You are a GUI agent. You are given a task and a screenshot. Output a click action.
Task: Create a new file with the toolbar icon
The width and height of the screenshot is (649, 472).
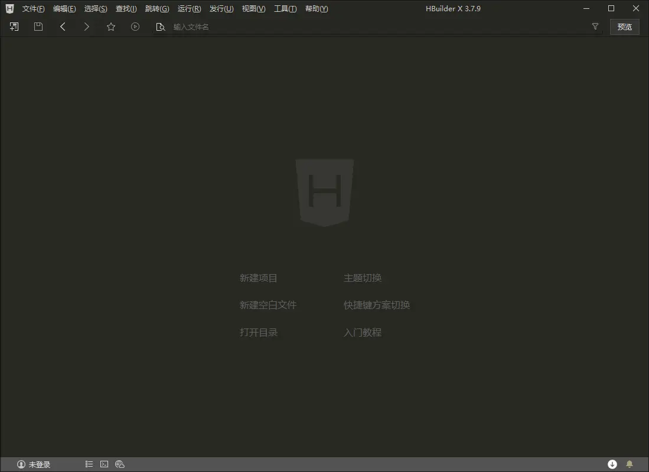[14, 26]
